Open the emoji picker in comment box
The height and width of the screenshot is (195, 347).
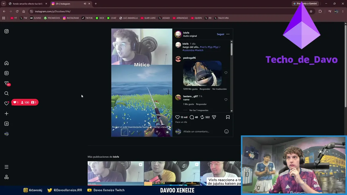(x=226, y=131)
